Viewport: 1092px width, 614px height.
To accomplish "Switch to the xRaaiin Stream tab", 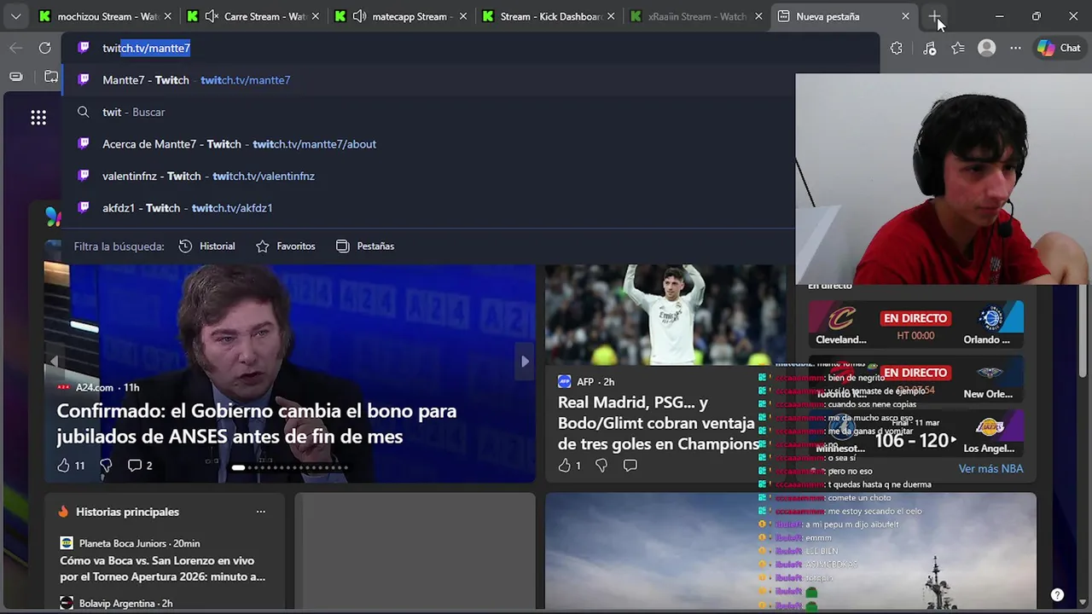I will coord(697,16).
